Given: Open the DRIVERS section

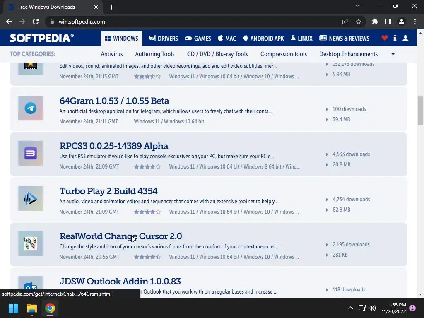Looking at the screenshot, I should [164, 39].
